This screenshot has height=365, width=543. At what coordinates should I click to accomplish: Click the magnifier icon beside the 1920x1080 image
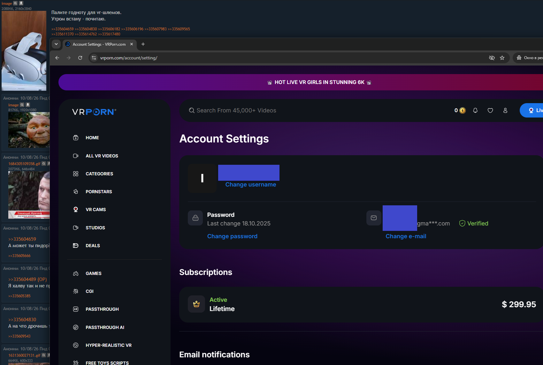(x=22, y=105)
